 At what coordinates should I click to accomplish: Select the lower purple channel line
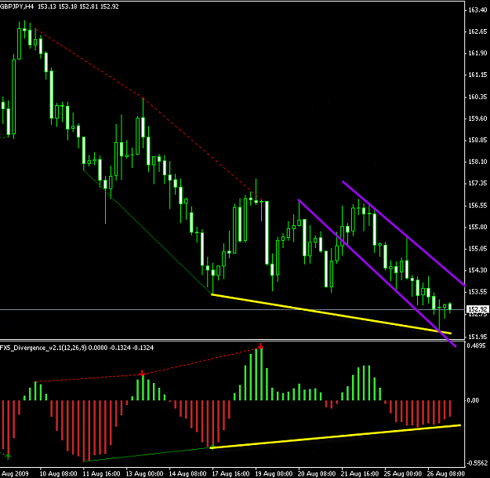(377, 273)
